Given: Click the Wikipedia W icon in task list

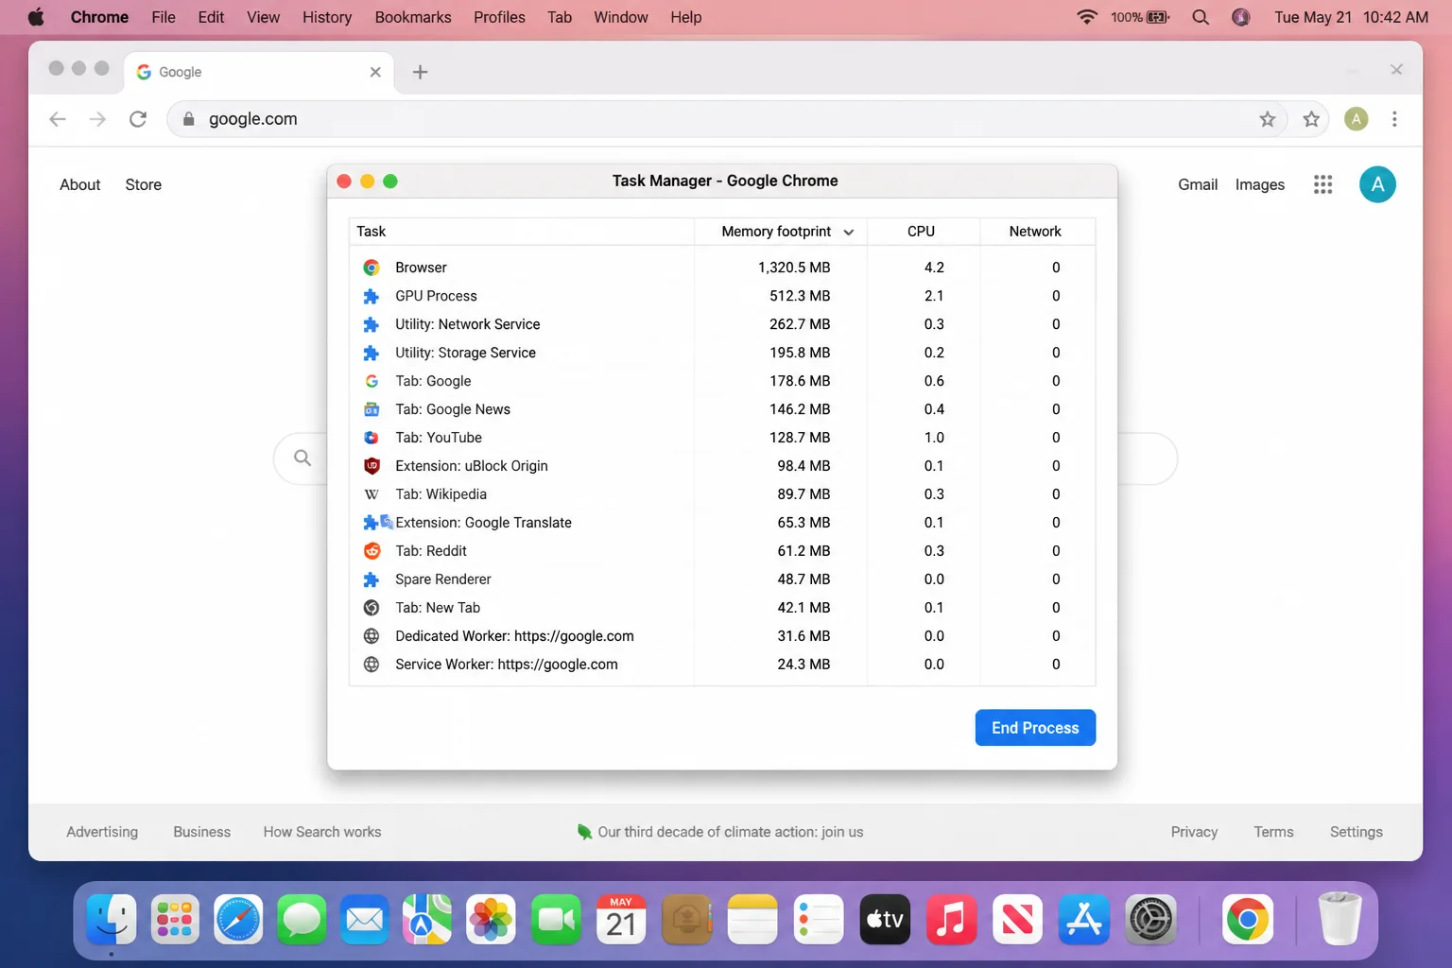Looking at the screenshot, I should pos(372,494).
